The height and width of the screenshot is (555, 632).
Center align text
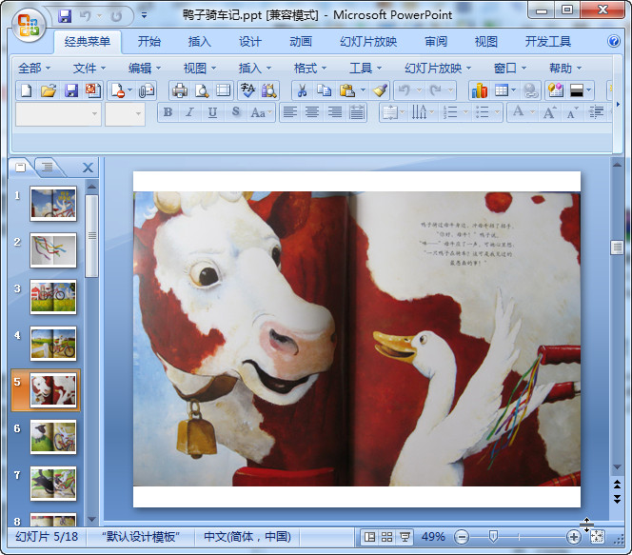312,112
